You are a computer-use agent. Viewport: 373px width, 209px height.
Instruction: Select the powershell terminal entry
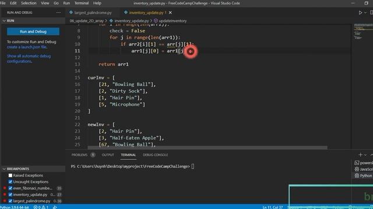[x=364, y=163]
